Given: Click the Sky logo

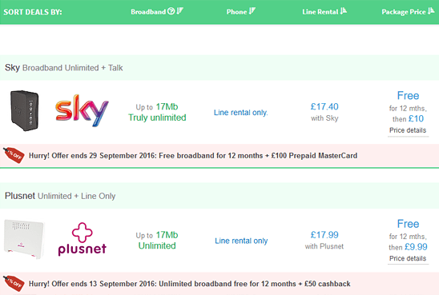Looking at the screenshot, I should pos(82,110).
